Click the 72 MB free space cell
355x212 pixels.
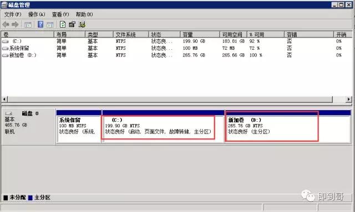pyautogui.click(x=229, y=48)
